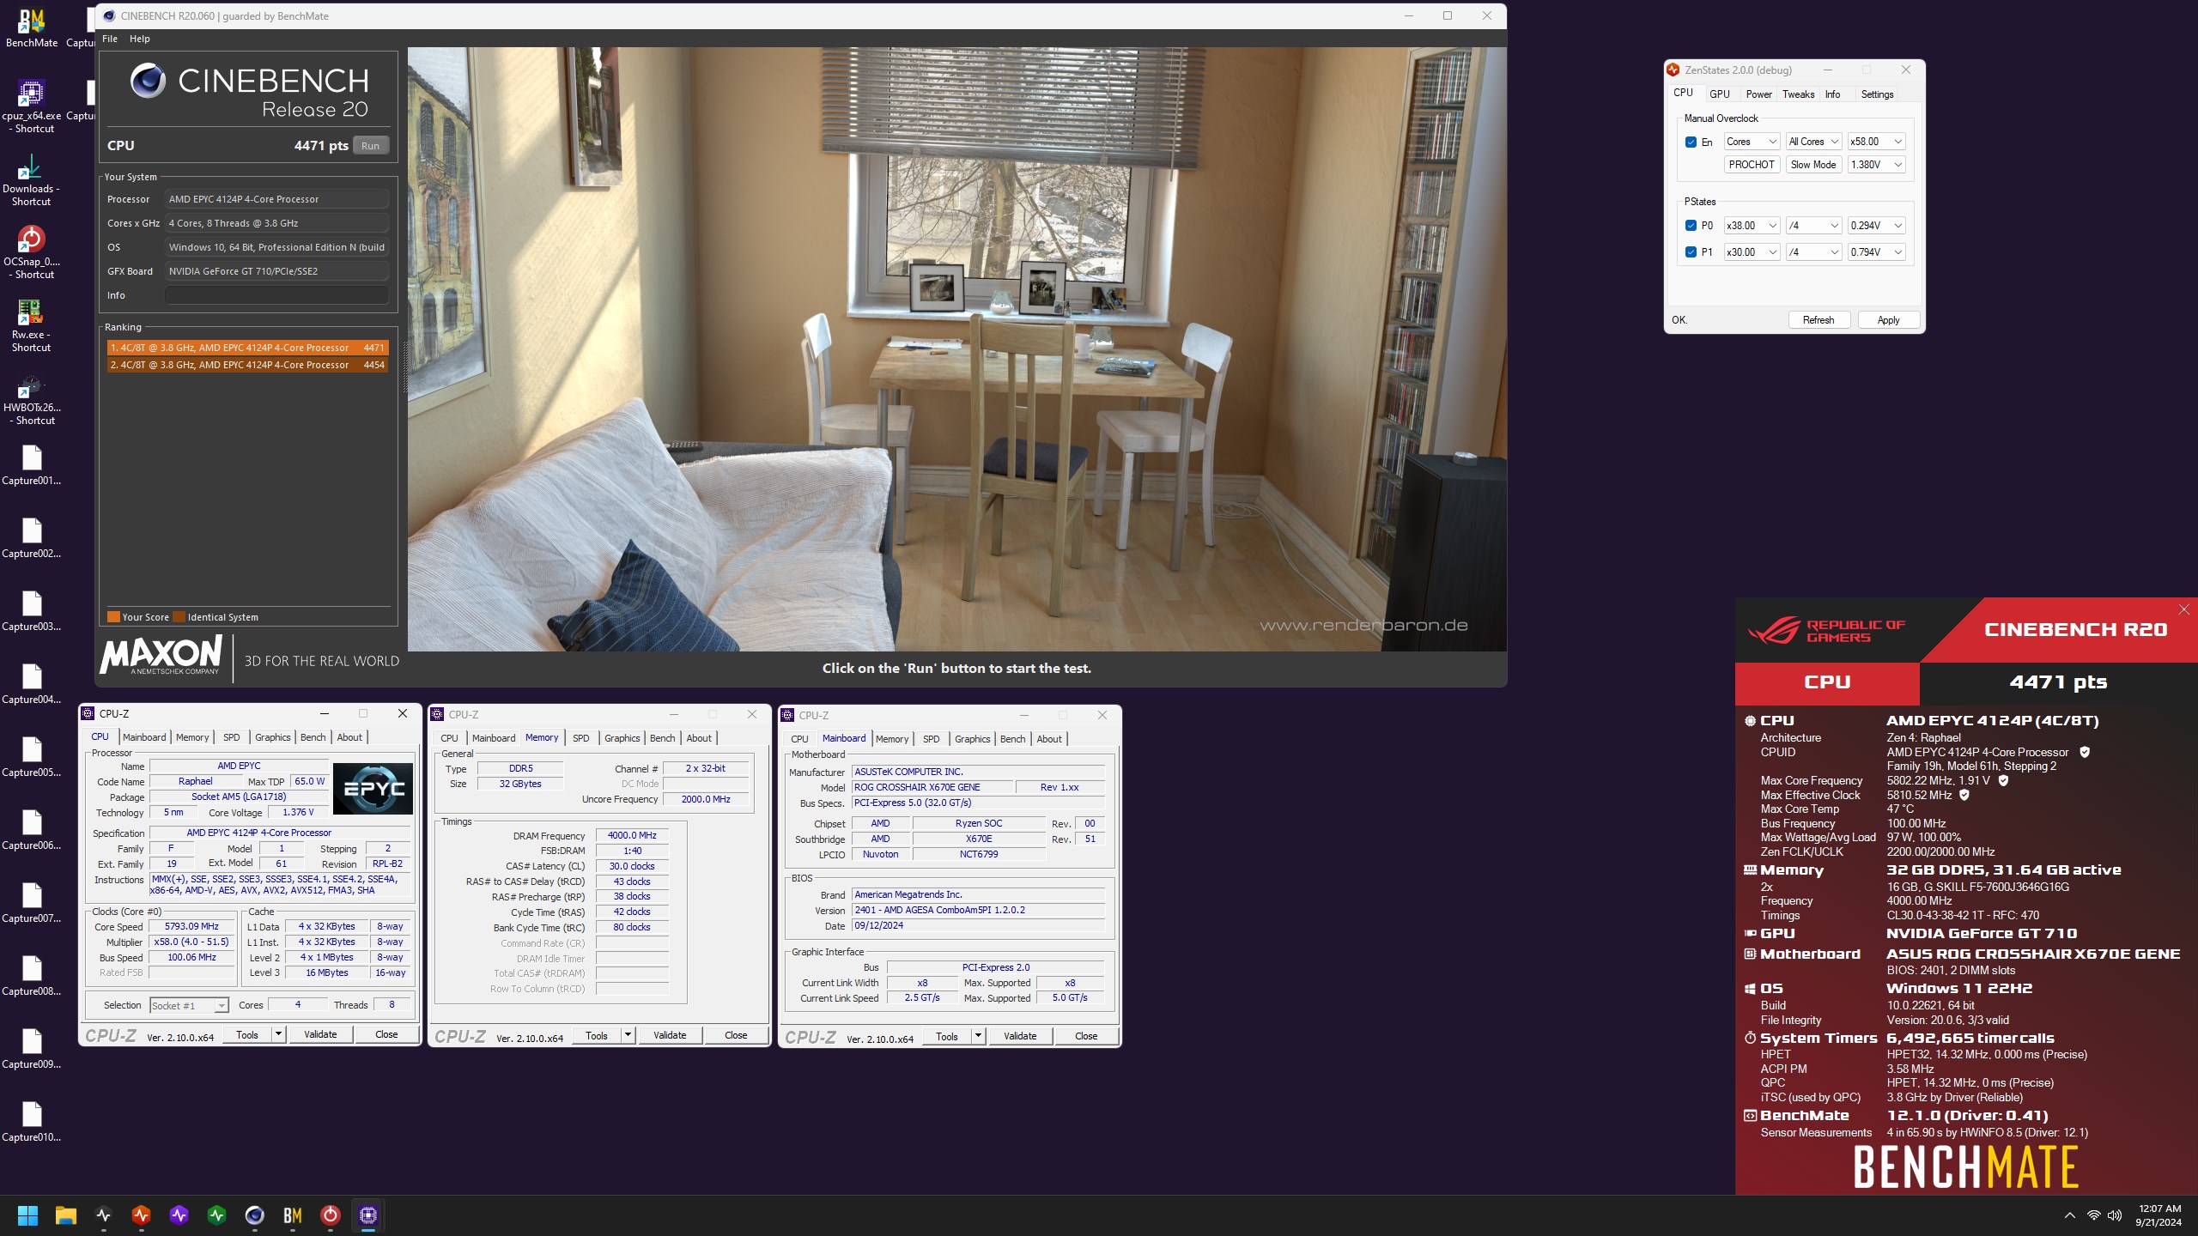
Task: Switch to CPU-Z in the taskbar
Action: [367, 1215]
